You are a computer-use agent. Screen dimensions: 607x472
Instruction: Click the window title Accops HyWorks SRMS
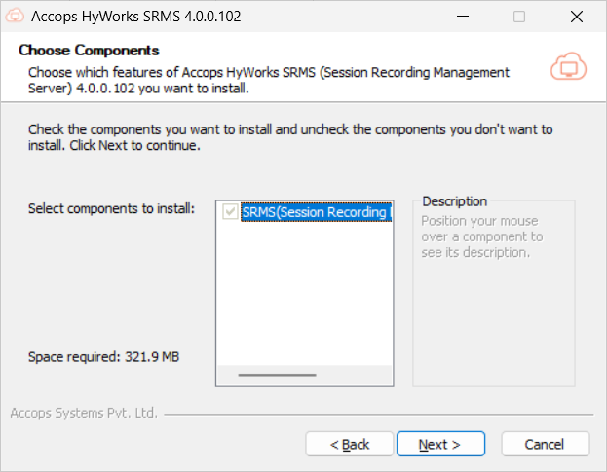pyautogui.click(x=136, y=17)
